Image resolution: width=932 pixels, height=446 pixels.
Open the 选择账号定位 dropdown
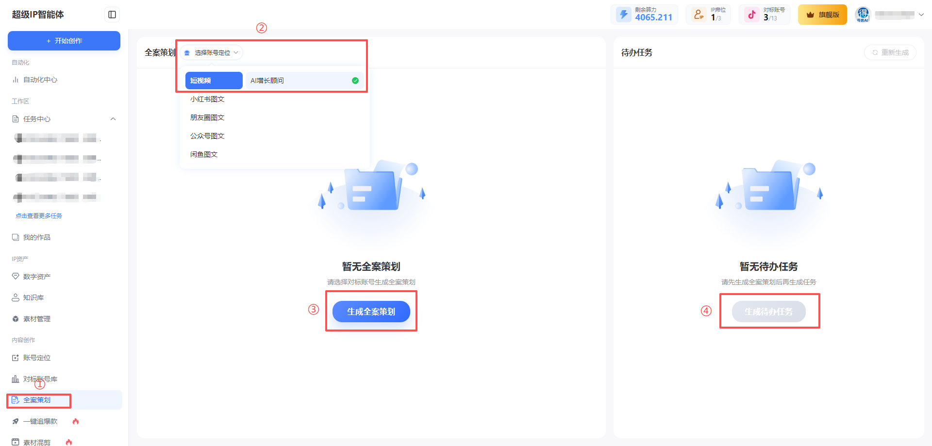coord(212,52)
